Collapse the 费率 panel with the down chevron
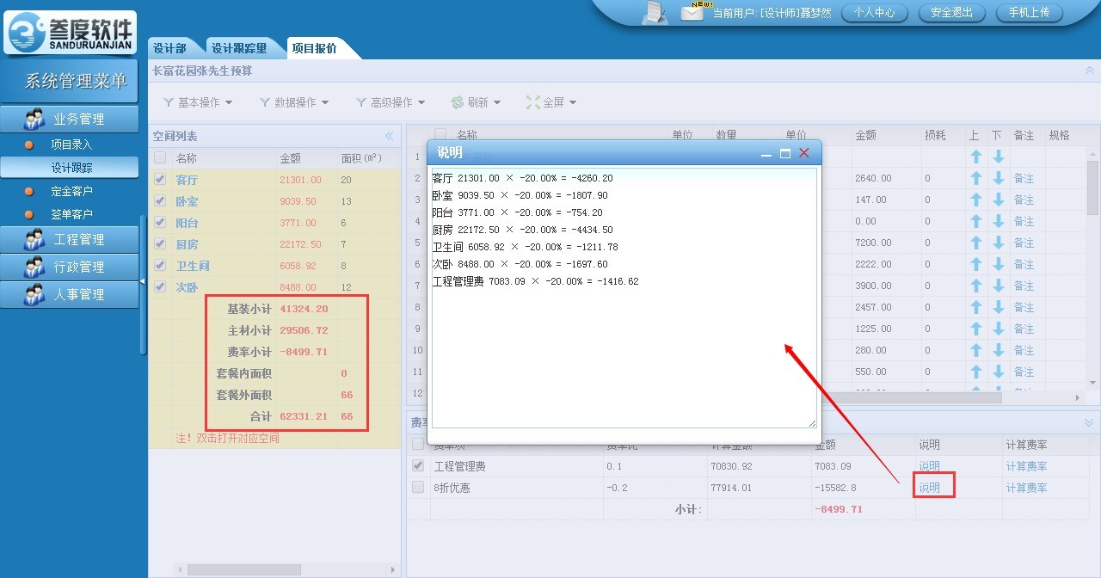 point(1089,423)
